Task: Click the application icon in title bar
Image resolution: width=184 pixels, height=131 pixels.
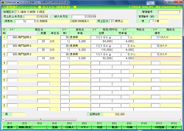Action: click(x=2, y=2)
